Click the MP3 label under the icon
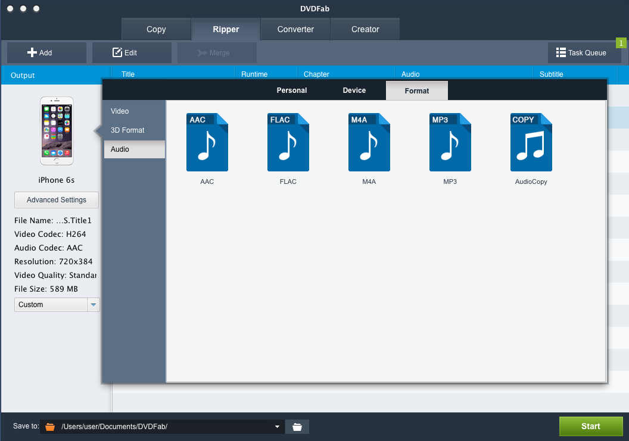Screen dimensions: 629x441 tap(450, 182)
